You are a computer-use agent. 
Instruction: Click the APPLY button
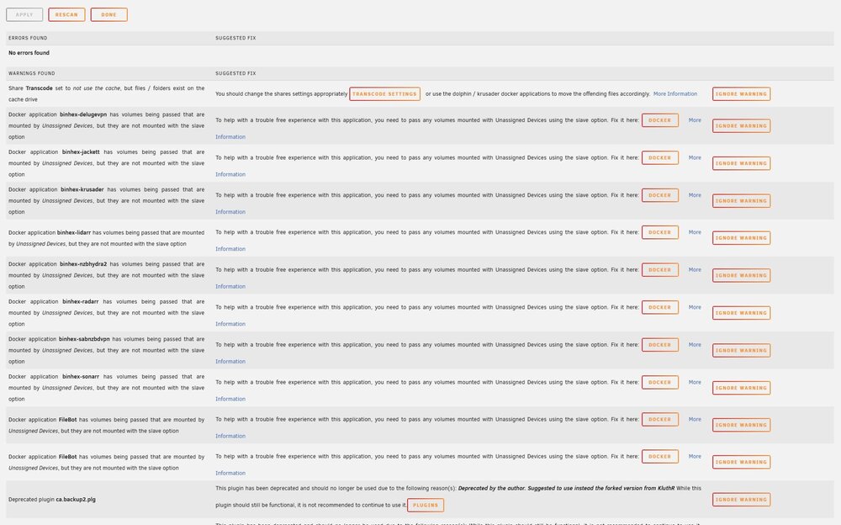[24, 14]
